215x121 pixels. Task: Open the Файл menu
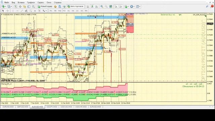click(7, 2)
